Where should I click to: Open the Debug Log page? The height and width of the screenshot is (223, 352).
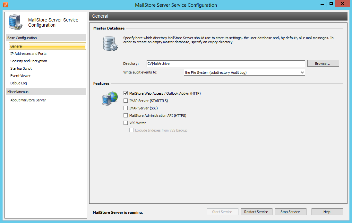(x=18, y=83)
